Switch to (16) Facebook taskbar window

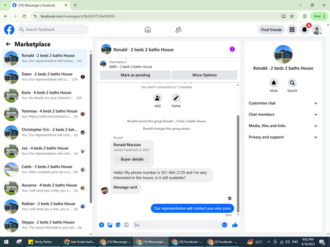pyautogui.click(x=187, y=242)
